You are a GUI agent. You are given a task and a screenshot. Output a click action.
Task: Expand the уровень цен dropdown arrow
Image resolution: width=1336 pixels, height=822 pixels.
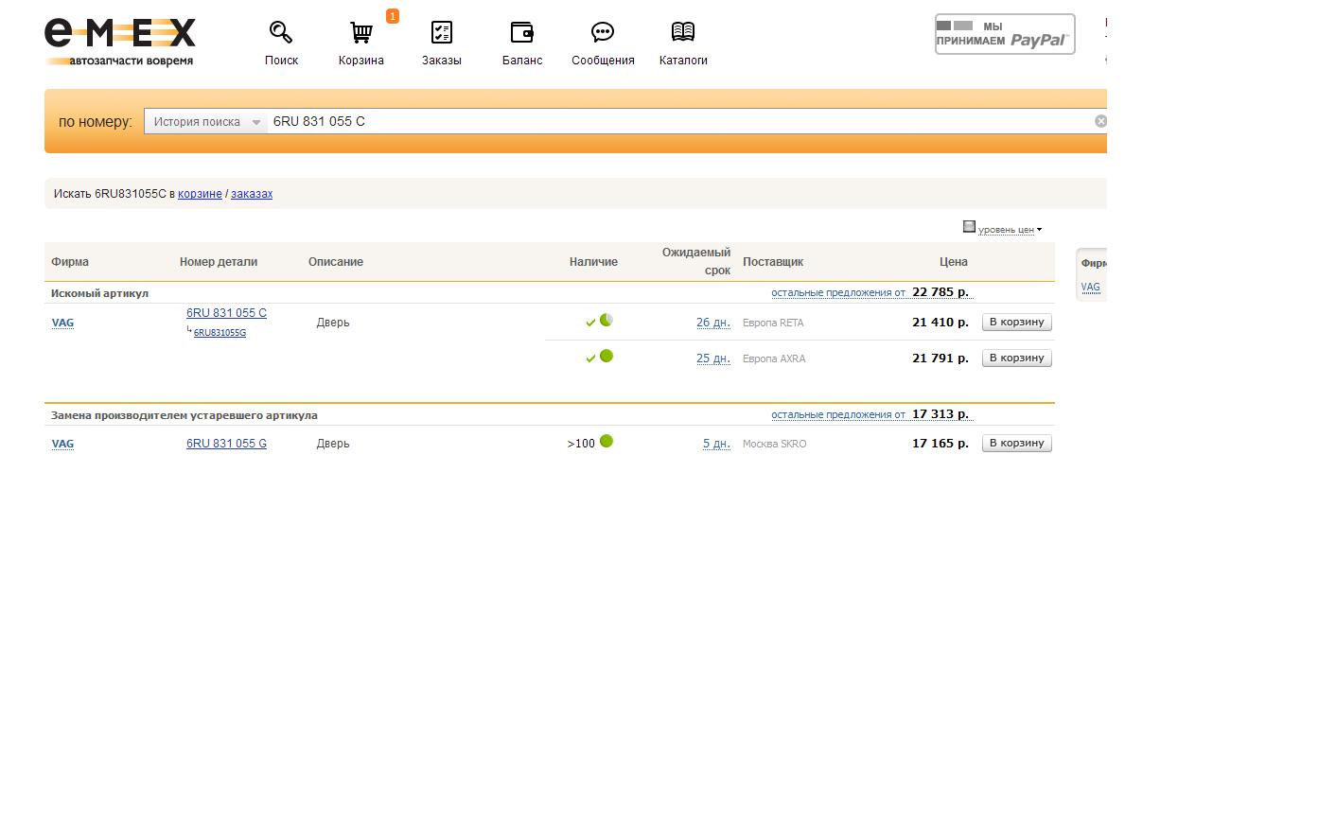click(1039, 230)
